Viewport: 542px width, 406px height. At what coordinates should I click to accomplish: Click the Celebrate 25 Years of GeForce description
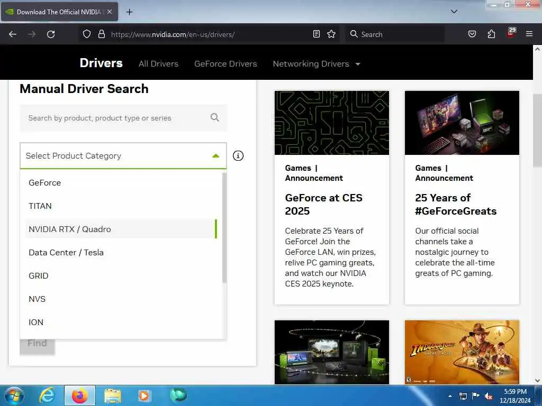[330, 257]
